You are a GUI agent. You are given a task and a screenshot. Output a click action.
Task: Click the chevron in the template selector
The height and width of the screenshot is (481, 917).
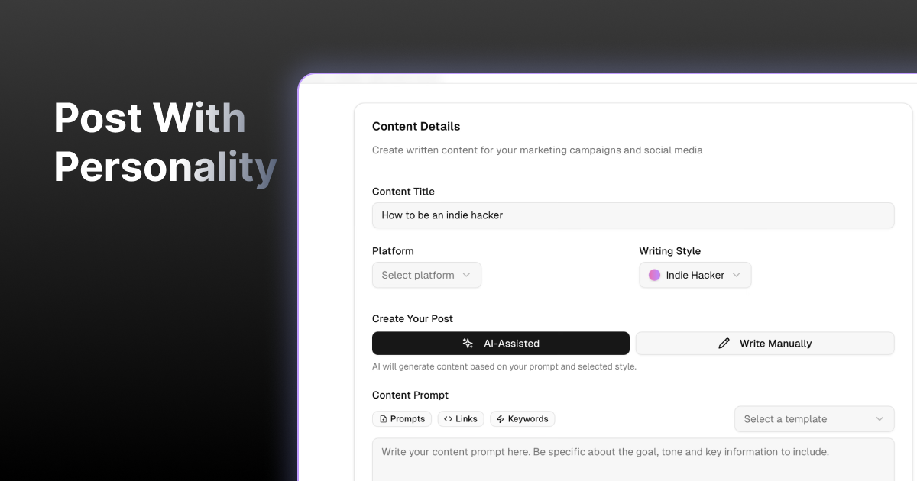[x=880, y=419]
